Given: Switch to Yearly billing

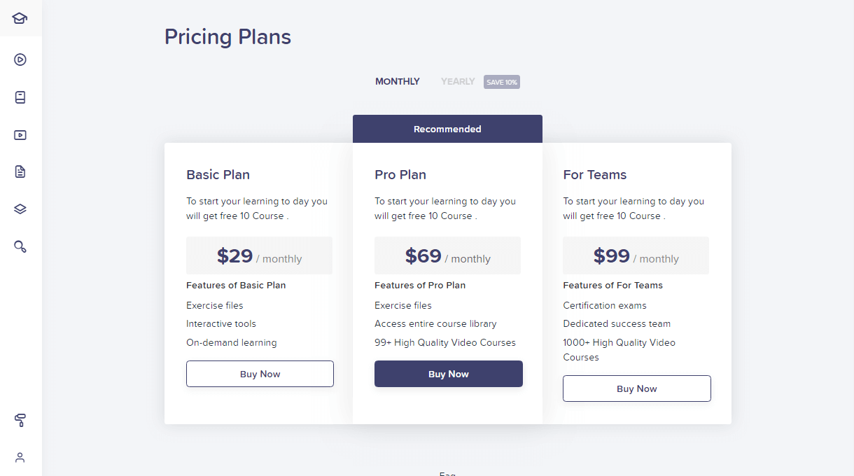Looking at the screenshot, I should 458,82.
